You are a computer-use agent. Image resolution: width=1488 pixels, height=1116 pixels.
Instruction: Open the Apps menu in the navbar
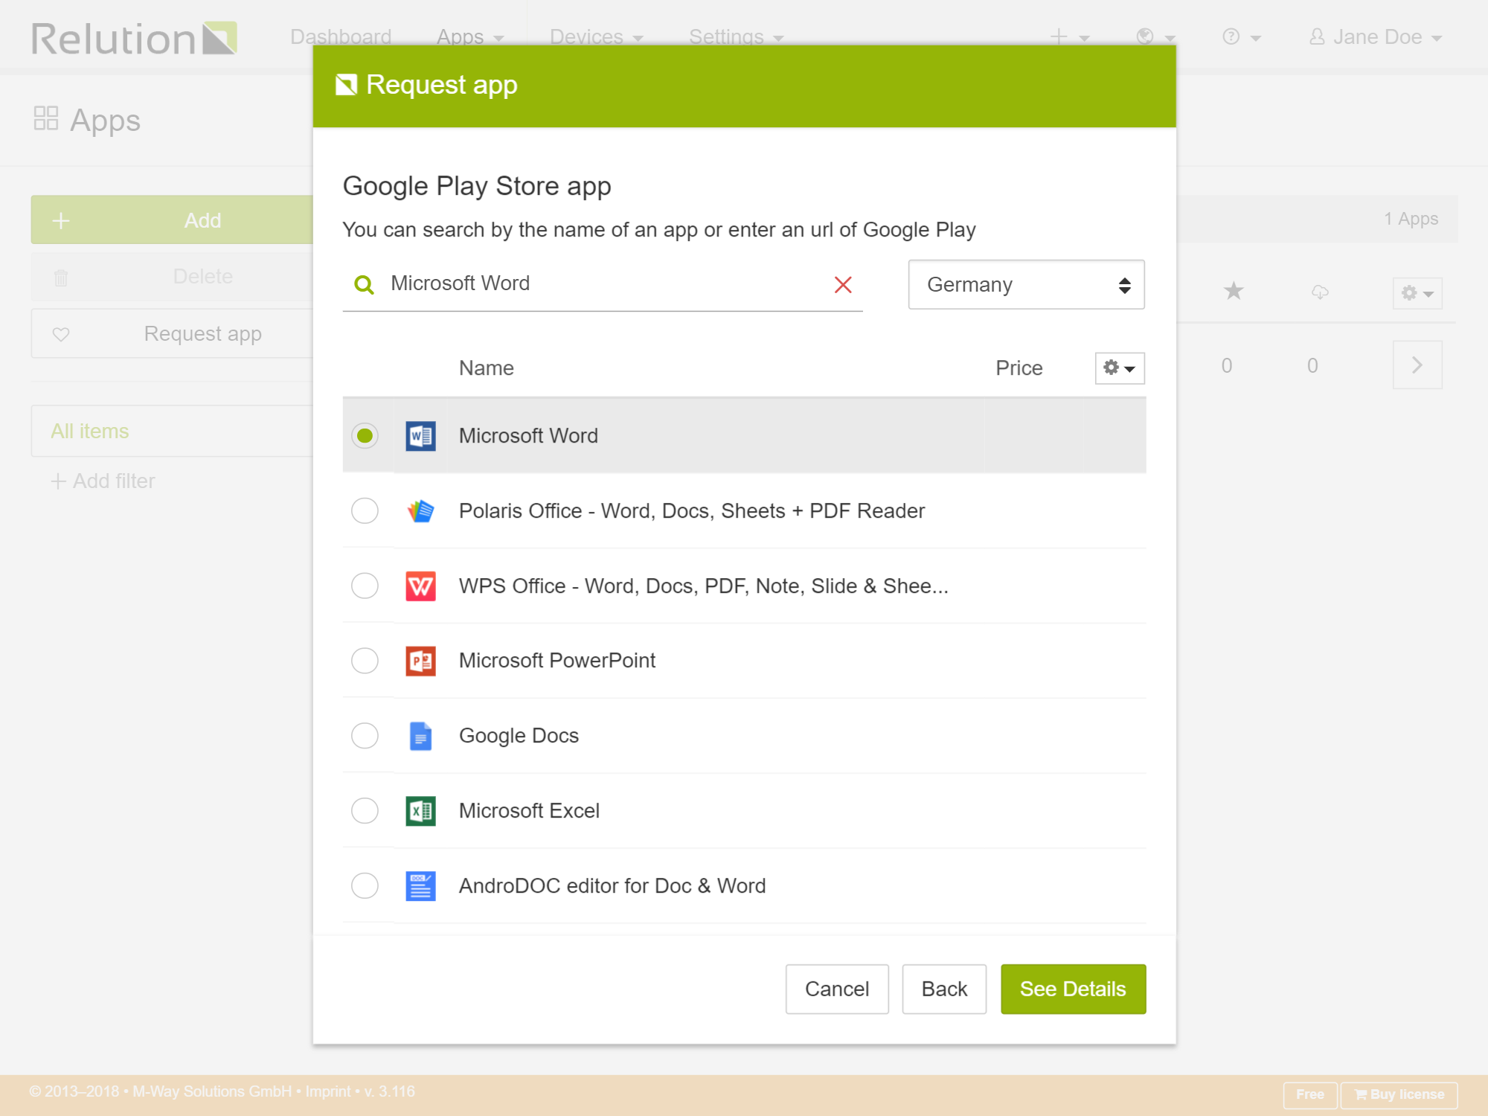click(470, 36)
